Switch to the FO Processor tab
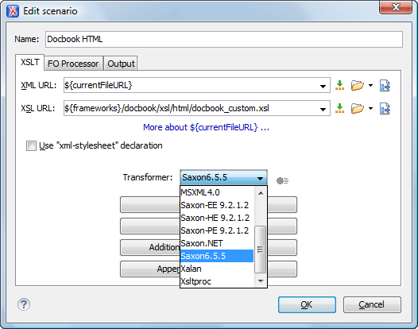 pos(73,64)
